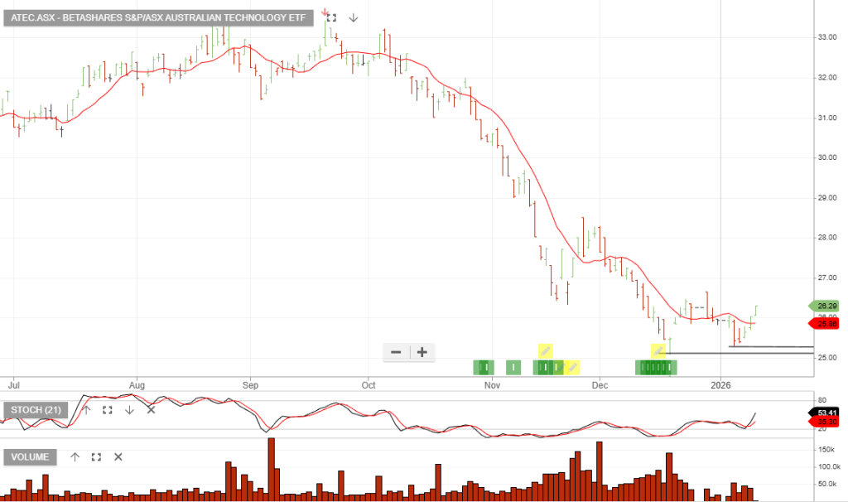Select the VOLUME indicator label

[31, 456]
